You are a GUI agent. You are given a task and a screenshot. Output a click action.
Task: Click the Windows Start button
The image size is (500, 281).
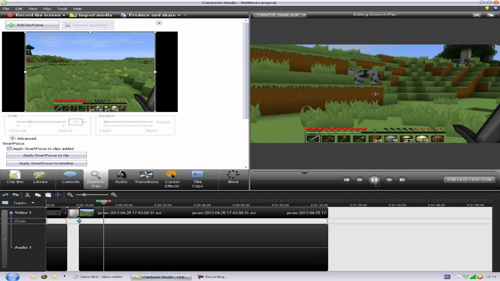tap(12, 277)
